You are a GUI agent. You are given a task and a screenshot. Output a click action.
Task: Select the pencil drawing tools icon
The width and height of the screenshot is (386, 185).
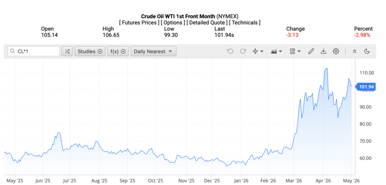point(311,51)
